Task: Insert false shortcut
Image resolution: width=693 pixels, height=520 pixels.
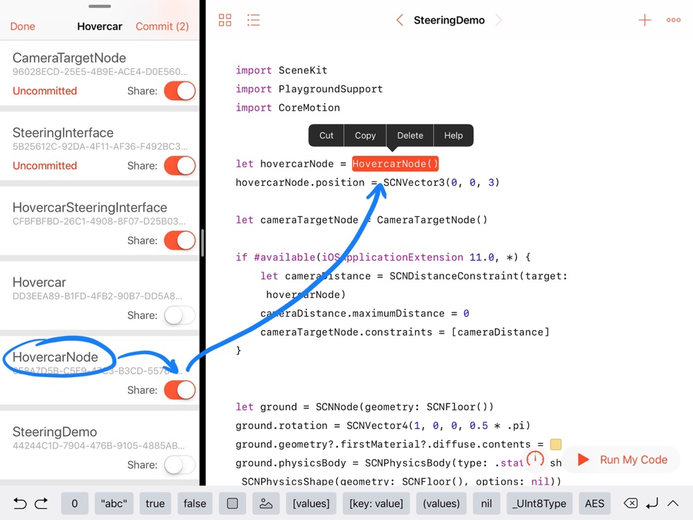Action: pos(195,503)
